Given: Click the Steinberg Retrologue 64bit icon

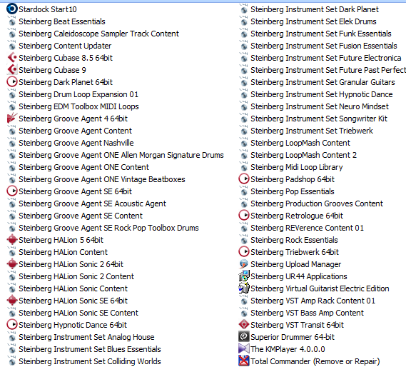Looking at the screenshot, I should 243,216.
